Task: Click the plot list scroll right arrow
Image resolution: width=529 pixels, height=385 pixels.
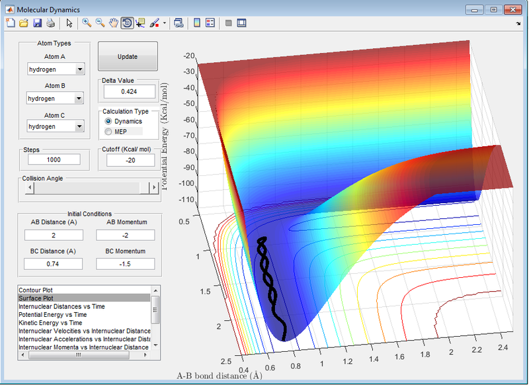Action: 145,355
